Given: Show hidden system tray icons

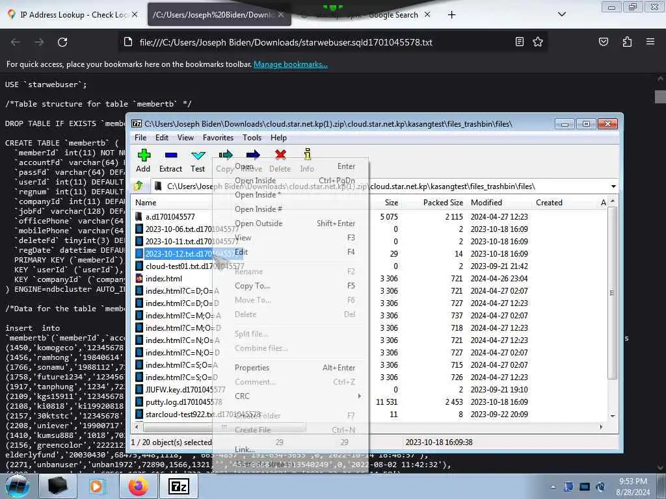Looking at the screenshot, I should point(553,487).
